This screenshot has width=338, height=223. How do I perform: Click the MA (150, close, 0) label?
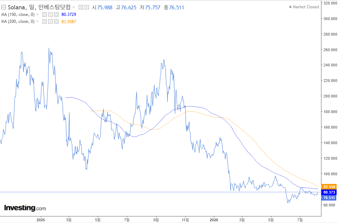18,15
